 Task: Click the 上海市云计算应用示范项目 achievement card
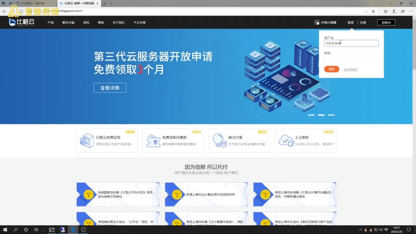pos(206,194)
